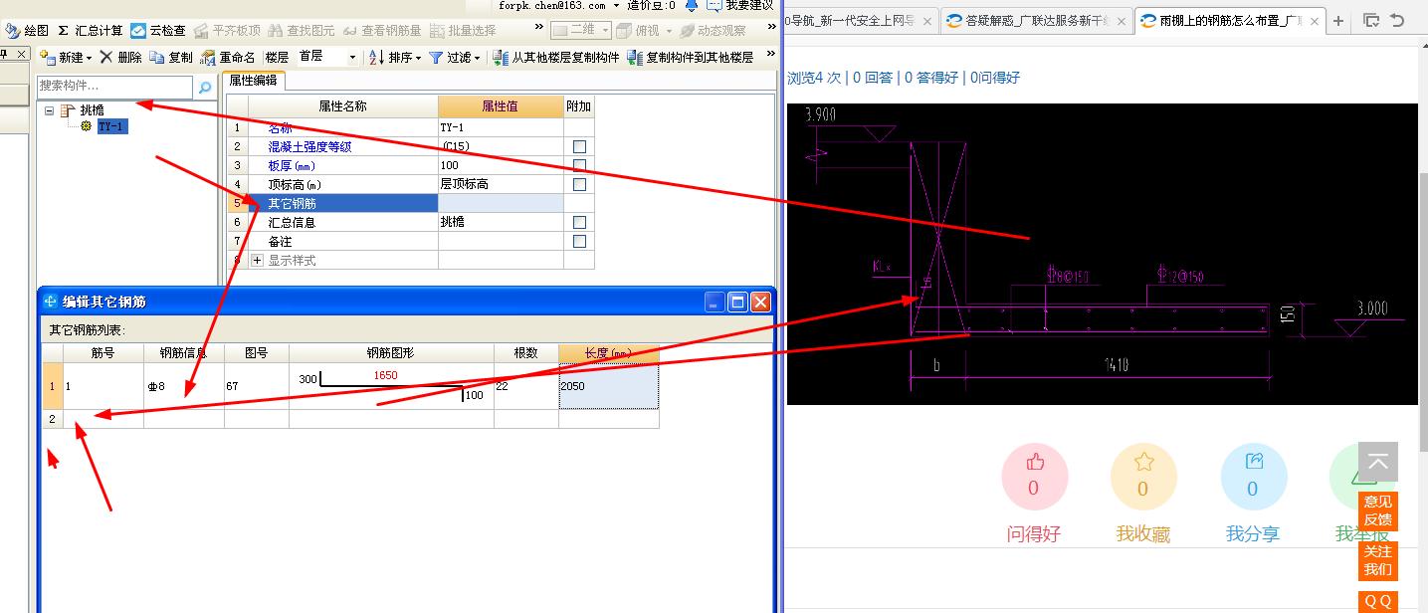Select the TY-1 component in tree
Viewport: 1428px width, 613px height.
(111, 126)
